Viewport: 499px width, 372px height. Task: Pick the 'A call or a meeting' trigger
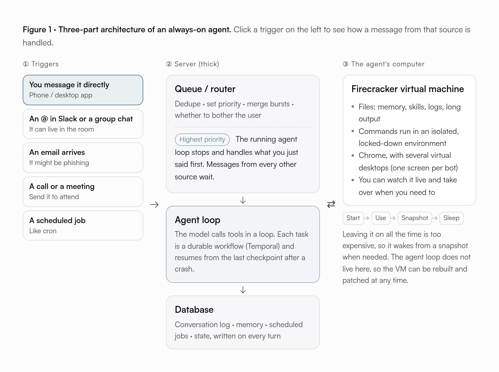coord(83,192)
